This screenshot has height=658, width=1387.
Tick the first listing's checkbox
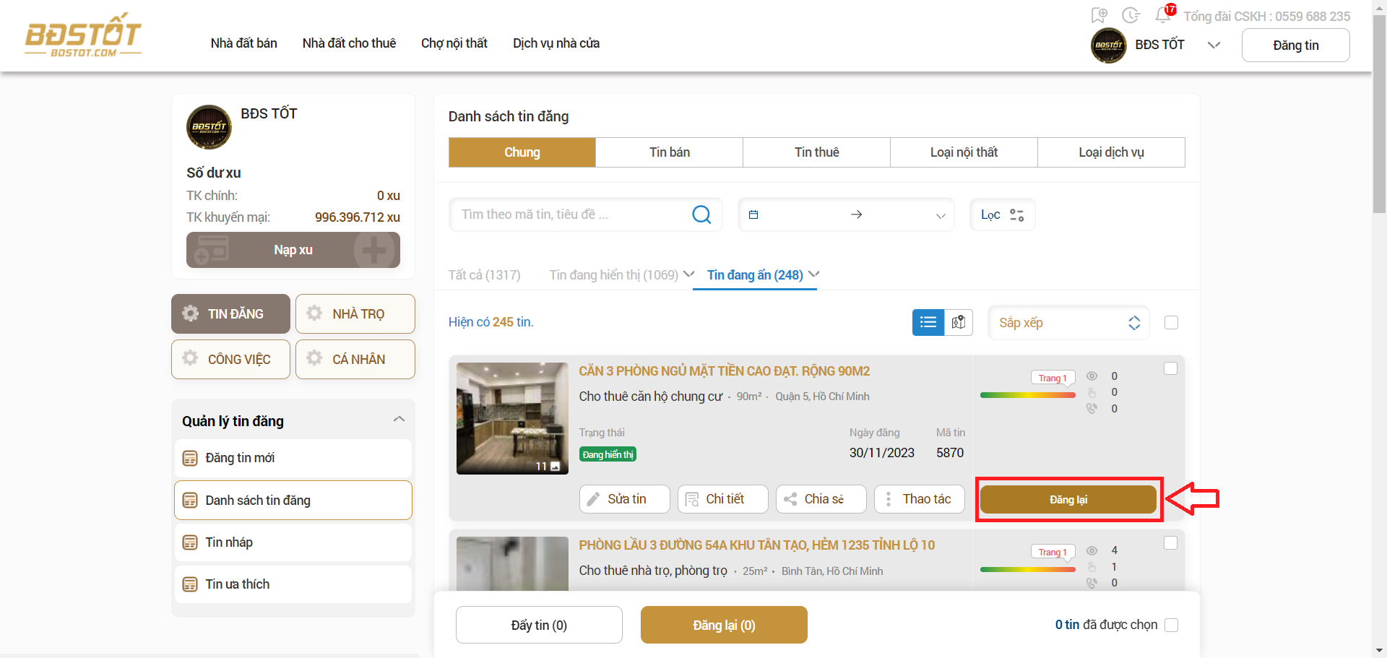point(1170,368)
